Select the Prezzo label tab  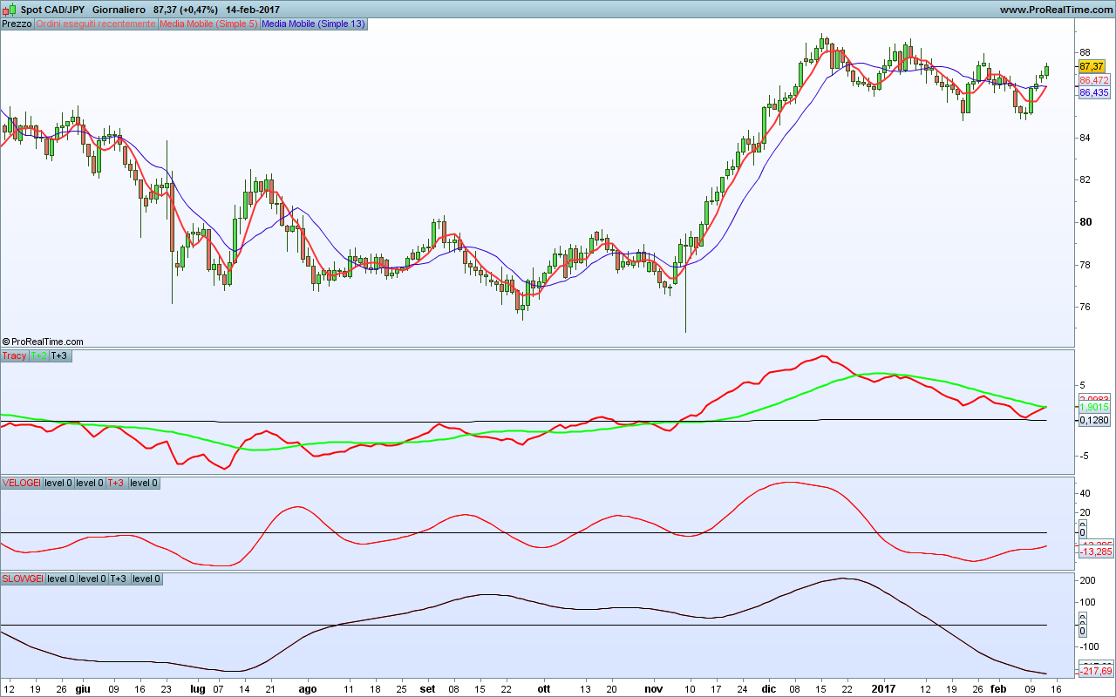coord(17,24)
